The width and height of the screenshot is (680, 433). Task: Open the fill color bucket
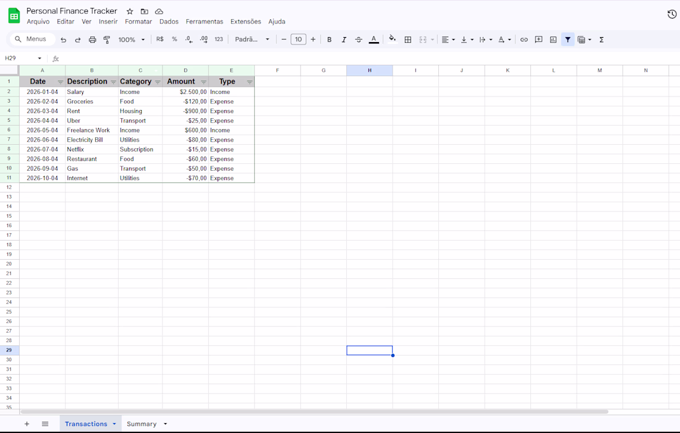click(x=393, y=39)
